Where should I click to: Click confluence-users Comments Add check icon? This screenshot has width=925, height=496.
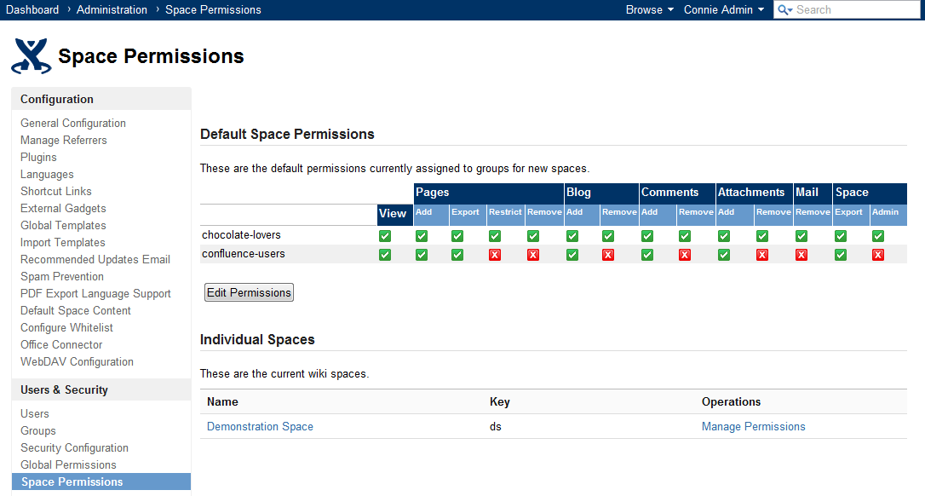[647, 255]
